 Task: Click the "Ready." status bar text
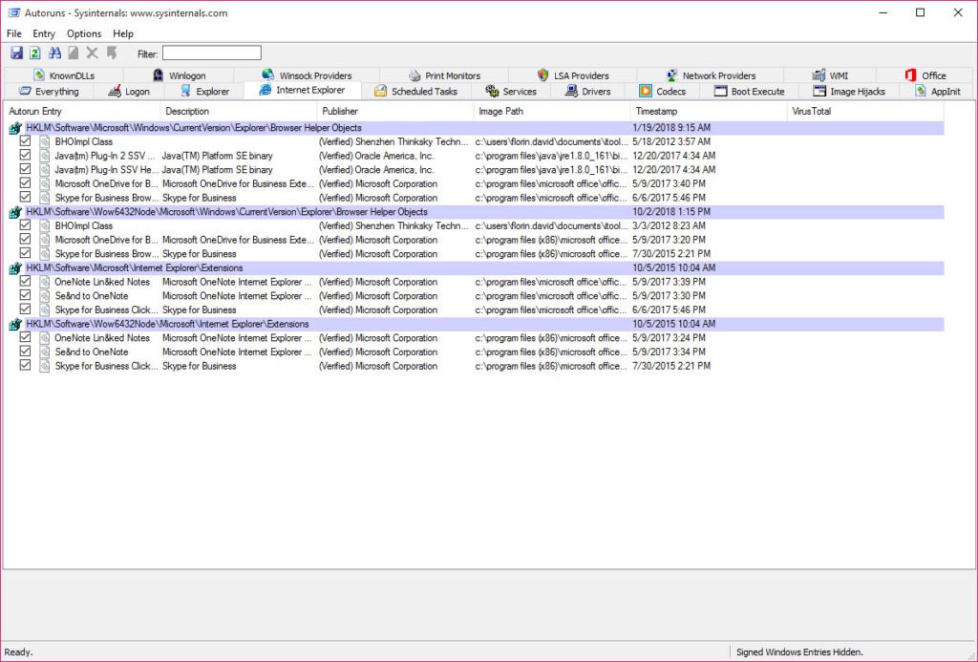coord(18,652)
